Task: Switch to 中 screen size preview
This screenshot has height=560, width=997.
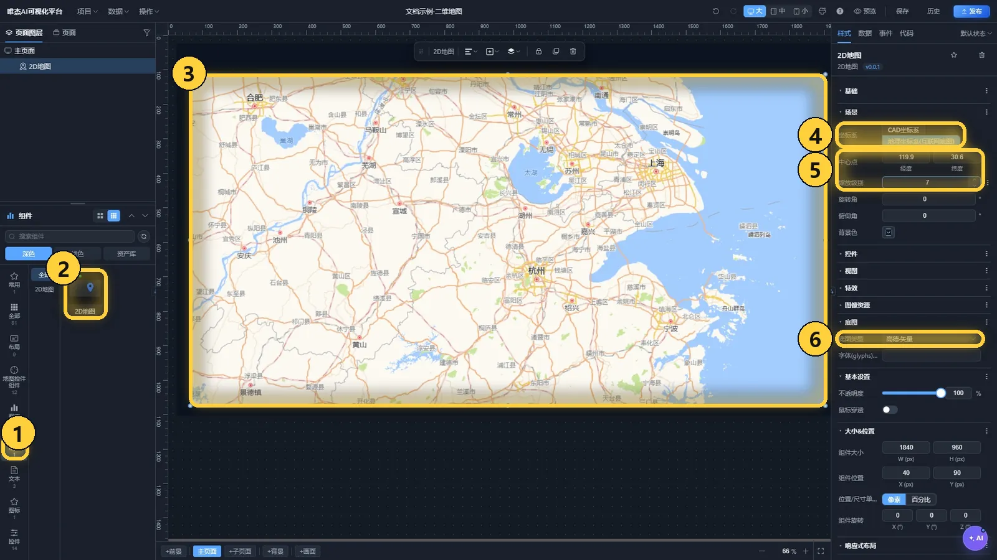Action: coord(778,11)
